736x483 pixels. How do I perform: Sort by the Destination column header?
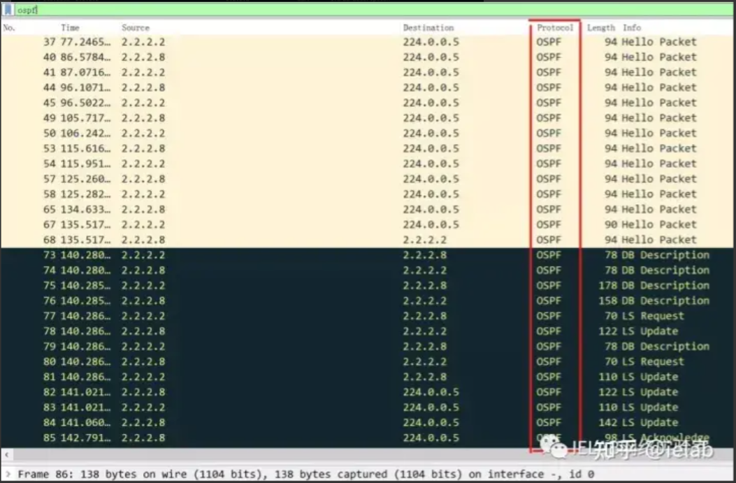428,28
